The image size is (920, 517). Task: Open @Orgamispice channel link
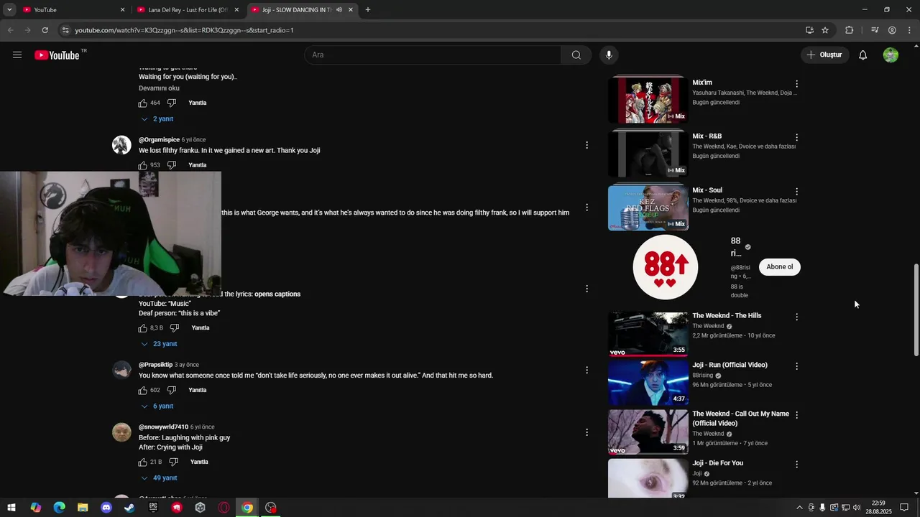[159, 140]
